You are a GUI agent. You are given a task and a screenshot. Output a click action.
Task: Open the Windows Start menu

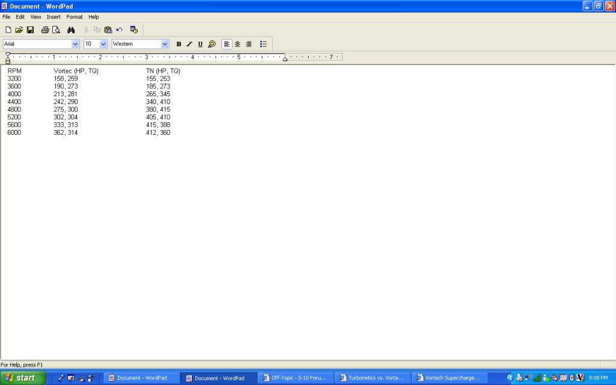pyautogui.click(x=23, y=378)
